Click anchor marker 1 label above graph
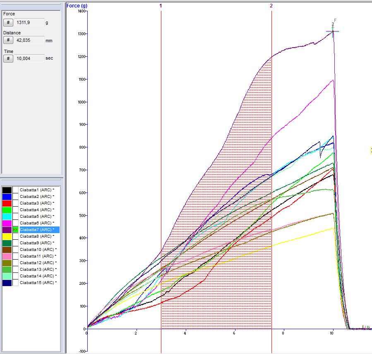 [x=161, y=6]
